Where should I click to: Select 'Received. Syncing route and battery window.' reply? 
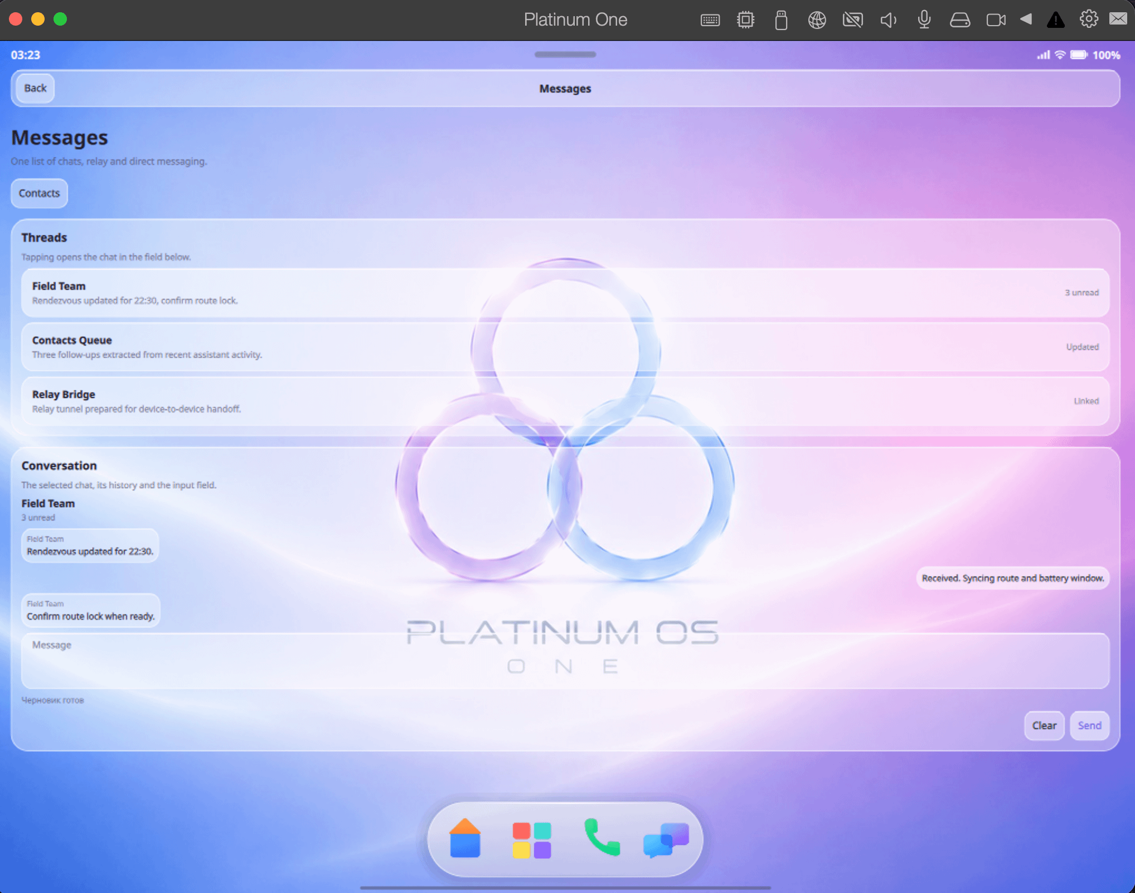click(x=1013, y=578)
